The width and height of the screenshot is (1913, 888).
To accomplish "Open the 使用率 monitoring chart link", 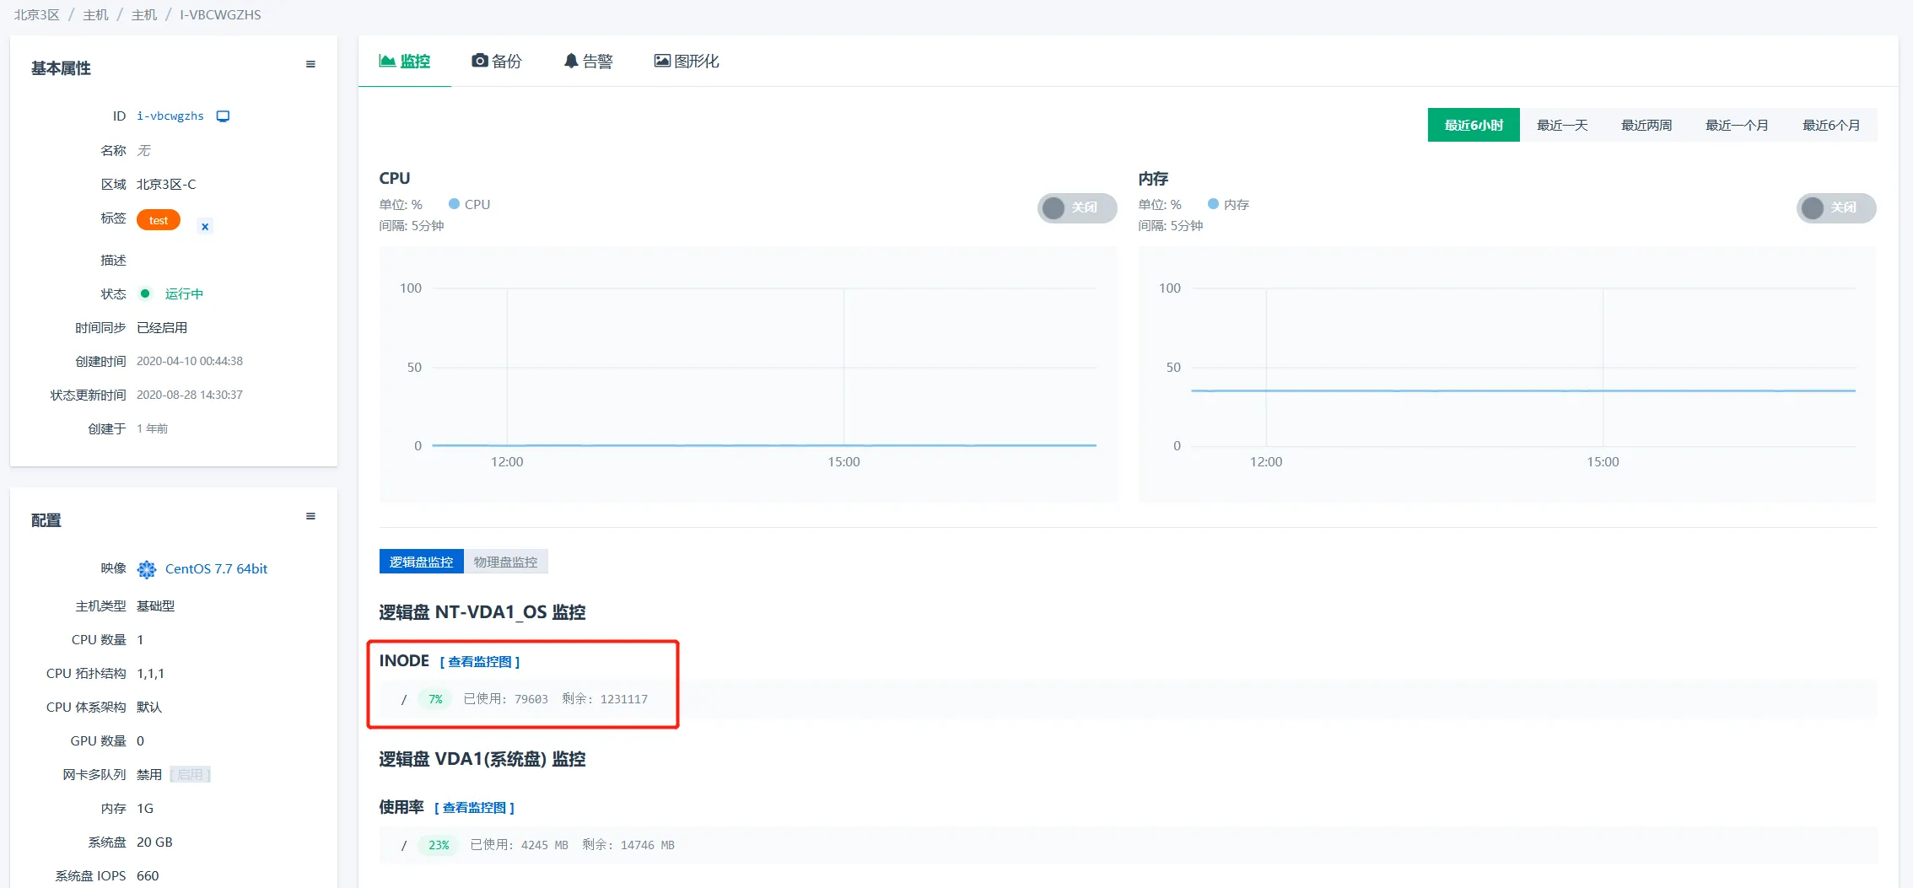I will pyautogui.click(x=474, y=808).
